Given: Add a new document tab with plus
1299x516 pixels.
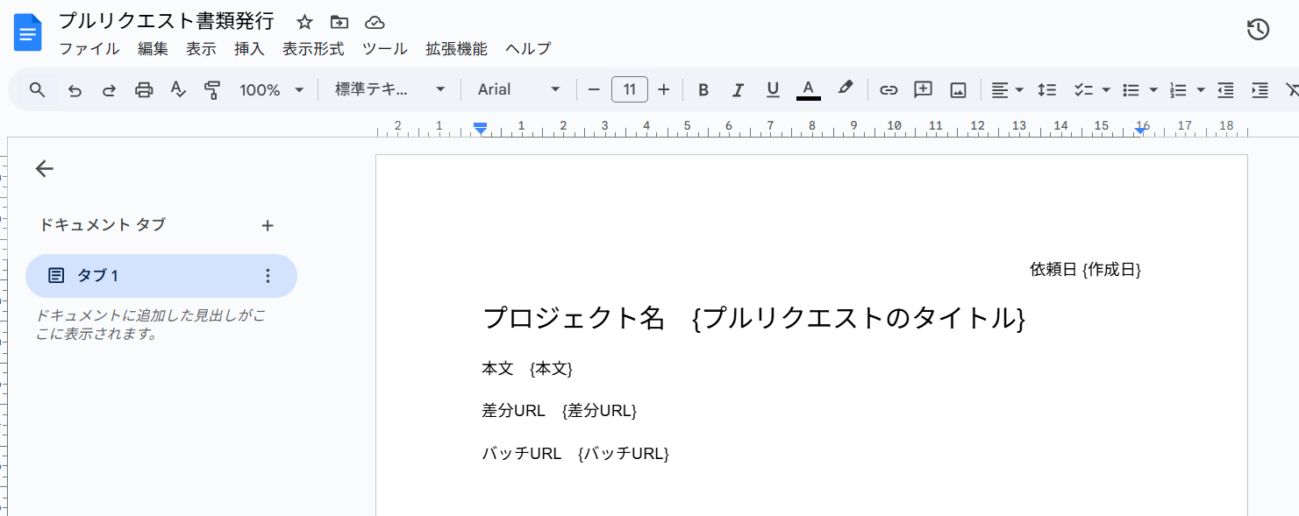Looking at the screenshot, I should 268,225.
